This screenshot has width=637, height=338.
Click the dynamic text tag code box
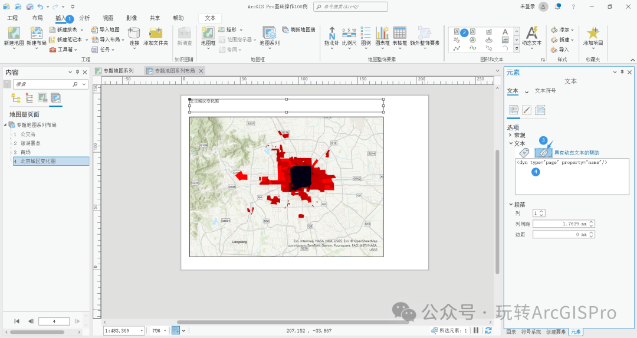click(572, 177)
